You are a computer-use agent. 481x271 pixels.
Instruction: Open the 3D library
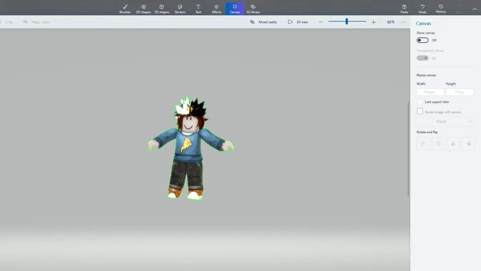(253, 9)
